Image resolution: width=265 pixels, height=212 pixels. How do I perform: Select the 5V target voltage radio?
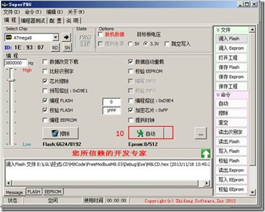click(130, 44)
